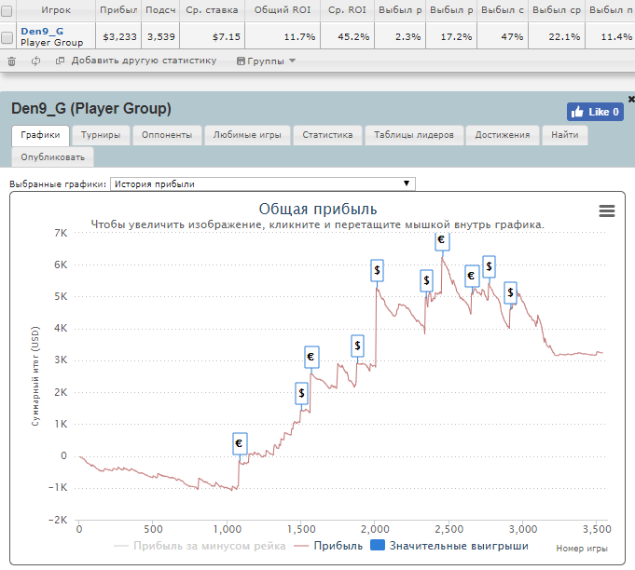Click euro win marker near game 1,100
This screenshot has width=635, height=570.
pyautogui.click(x=240, y=443)
